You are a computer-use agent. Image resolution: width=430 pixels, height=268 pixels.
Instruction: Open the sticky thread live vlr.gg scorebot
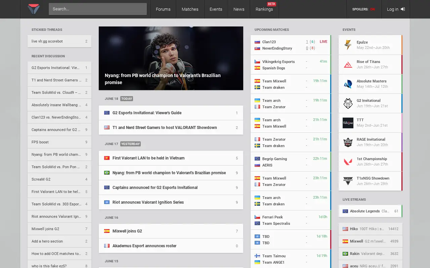59,41
